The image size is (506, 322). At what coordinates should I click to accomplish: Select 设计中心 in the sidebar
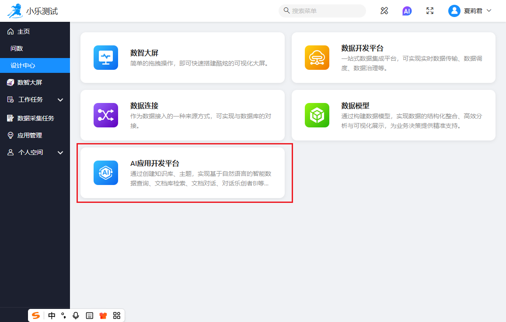23,65
